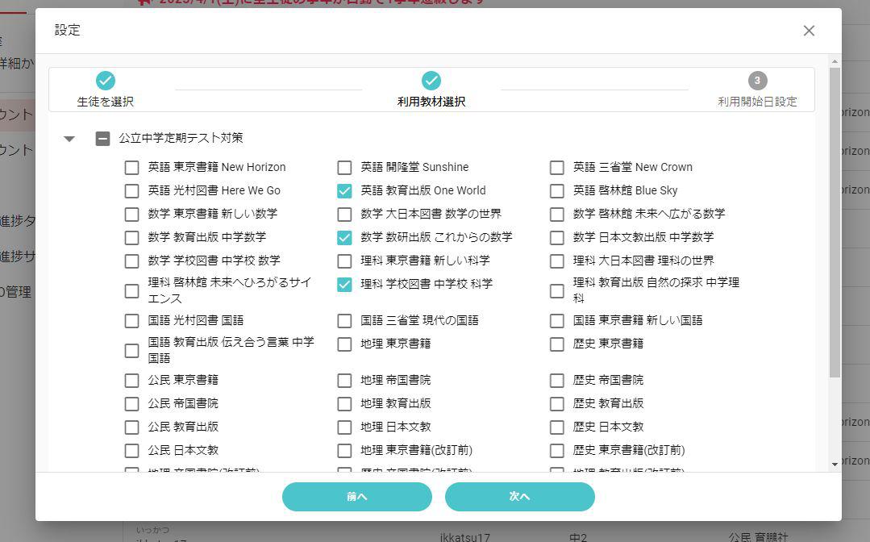Click the materials list vertical scrollbar thumb
The image size is (870, 542).
tap(835, 222)
